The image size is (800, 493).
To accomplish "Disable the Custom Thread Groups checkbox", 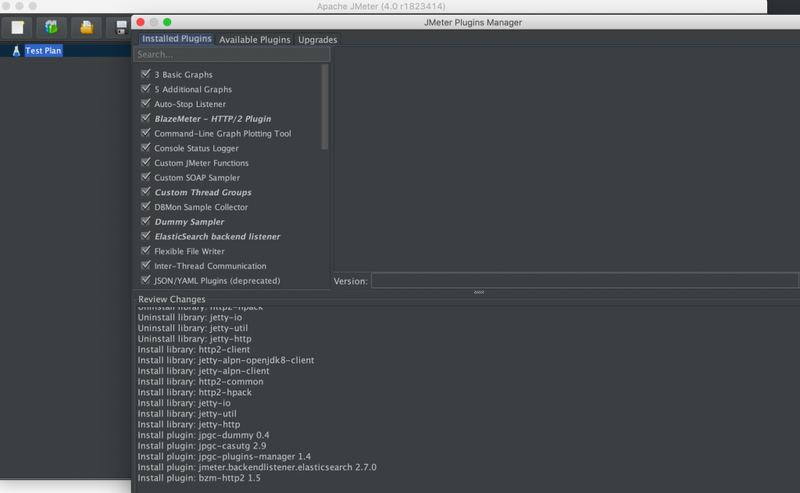I will (145, 192).
